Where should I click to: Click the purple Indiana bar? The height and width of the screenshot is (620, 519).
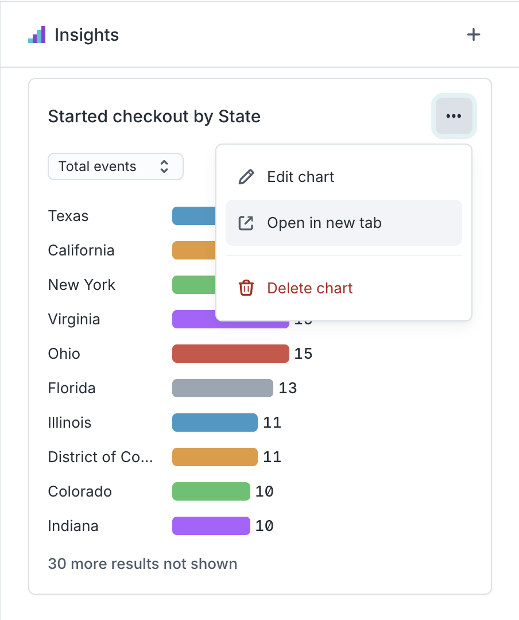click(x=211, y=526)
